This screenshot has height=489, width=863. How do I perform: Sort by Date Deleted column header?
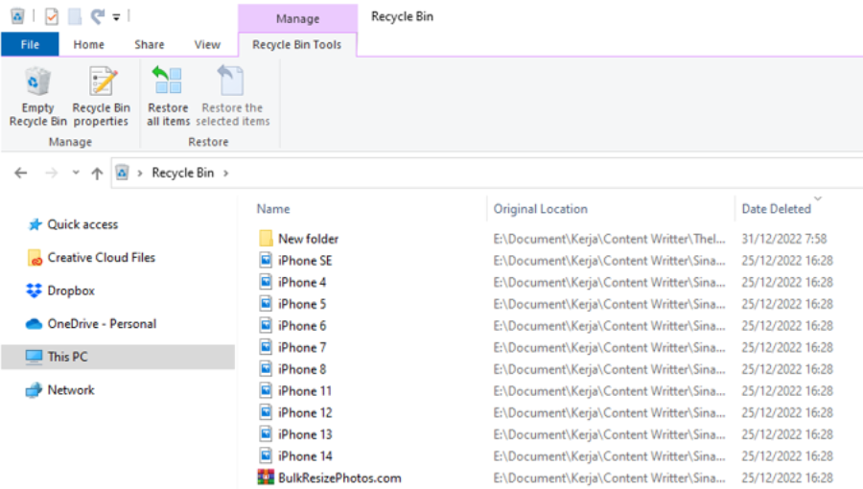pyautogui.click(x=776, y=209)
